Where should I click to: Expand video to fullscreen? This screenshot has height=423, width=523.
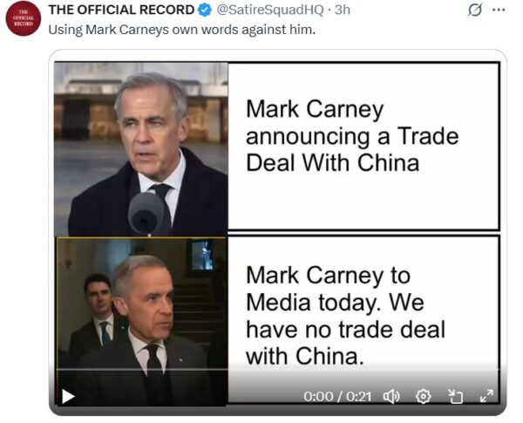pos(486,396)
